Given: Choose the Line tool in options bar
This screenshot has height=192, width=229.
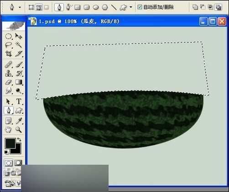Looking at the screenshot, I should (114, 7).
